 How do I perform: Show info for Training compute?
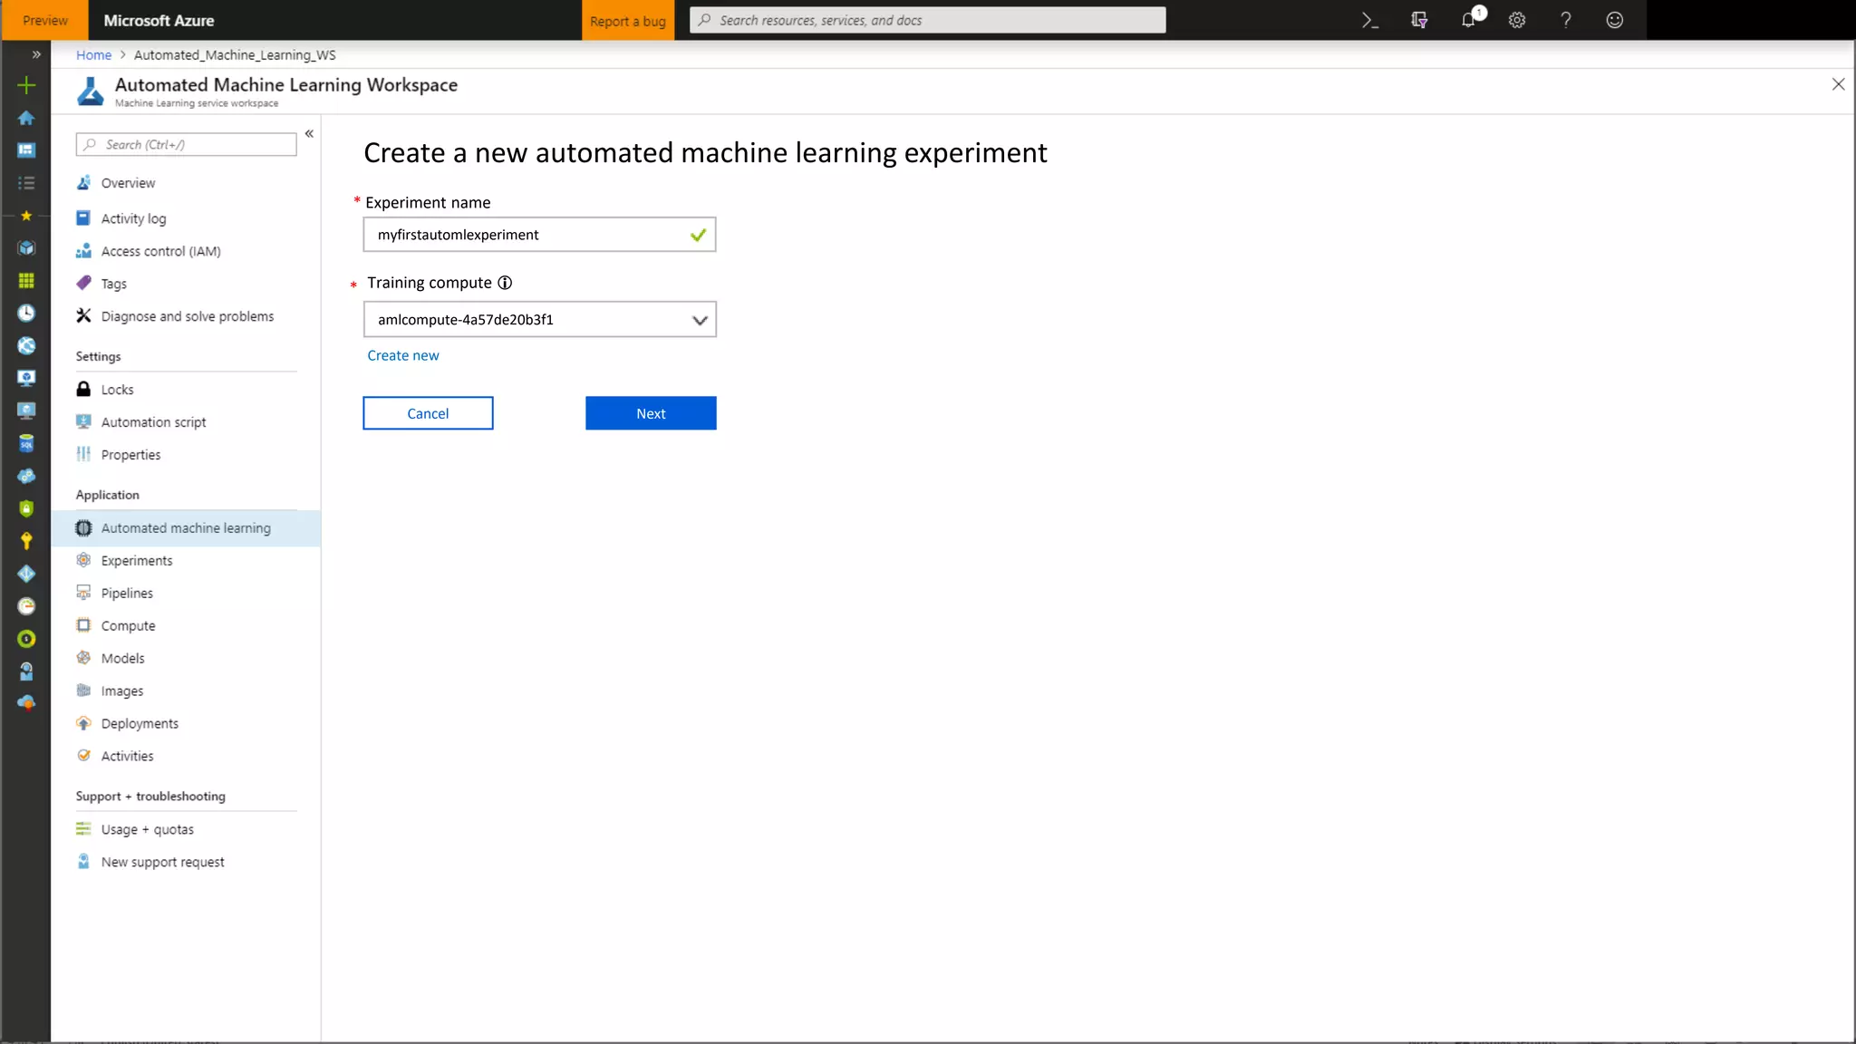coord(505,283)
